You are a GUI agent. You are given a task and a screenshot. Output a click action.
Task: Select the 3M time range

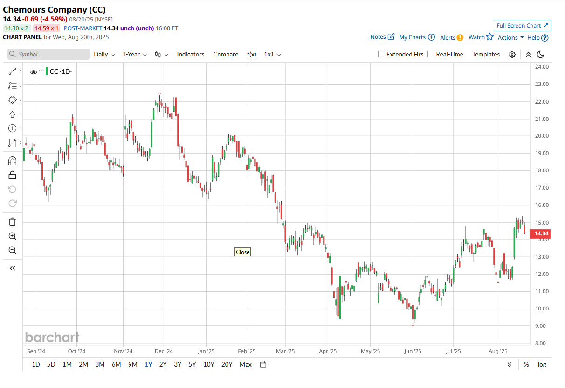click(x=100, y=365)
